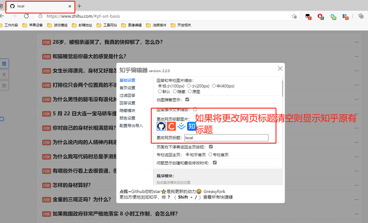Image resolution: width=368 pixels, height=223 pixels.
Task: Choose the orange CSDN "C" title icon
Action: [171, 126]
